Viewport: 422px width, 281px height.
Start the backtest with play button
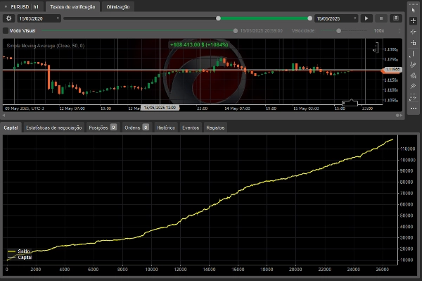[x=366, y=18]
